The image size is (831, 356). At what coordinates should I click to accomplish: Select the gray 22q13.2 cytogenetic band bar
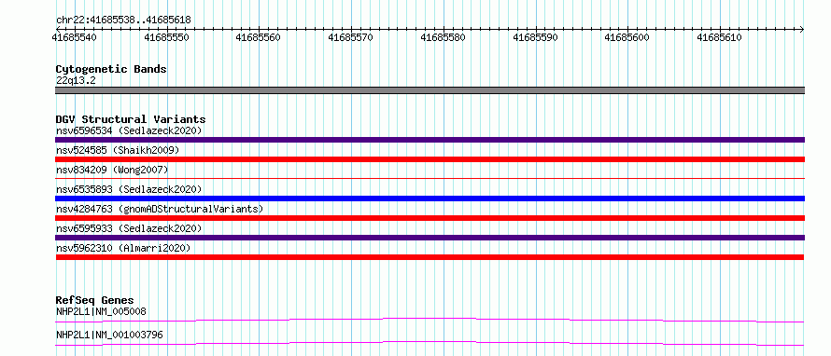(430, 90)
